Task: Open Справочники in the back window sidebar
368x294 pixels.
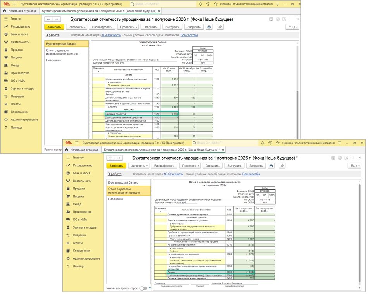Action: (x=19, y=112)
